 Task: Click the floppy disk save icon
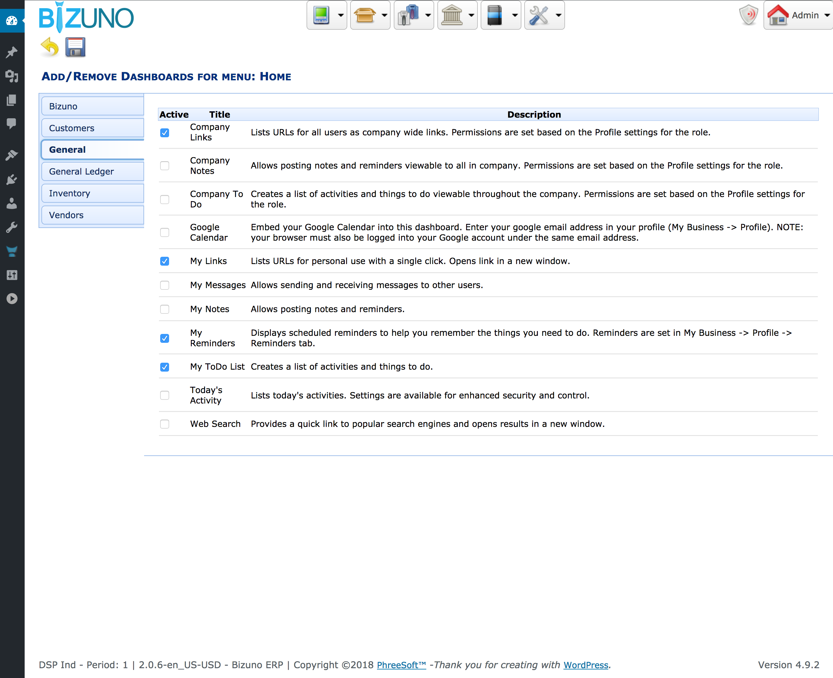point(75,47)
